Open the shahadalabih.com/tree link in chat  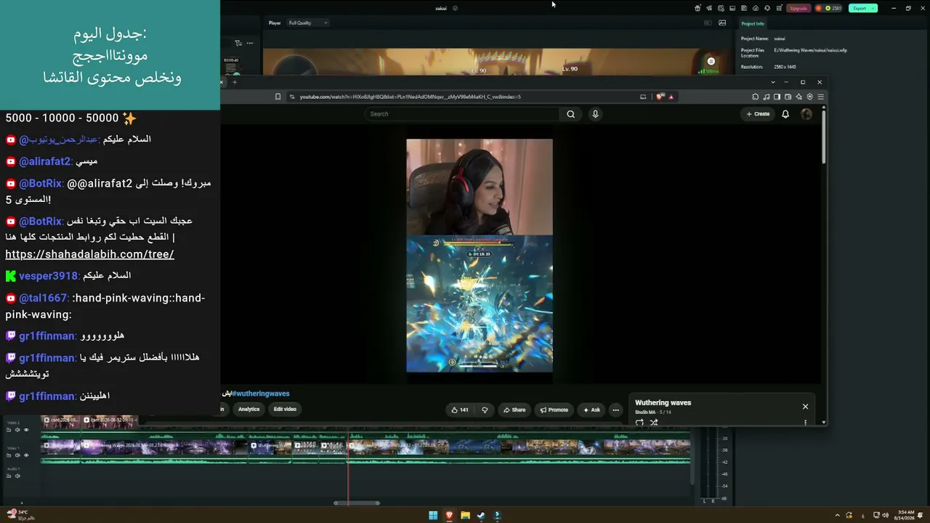point(89,254)
